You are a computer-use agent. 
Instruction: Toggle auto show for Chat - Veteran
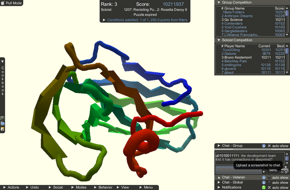(269, 177)
